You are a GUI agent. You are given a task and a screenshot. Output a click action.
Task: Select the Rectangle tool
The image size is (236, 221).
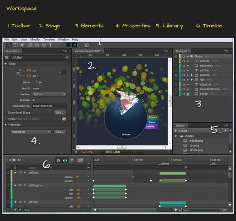[x=30, y=45]
